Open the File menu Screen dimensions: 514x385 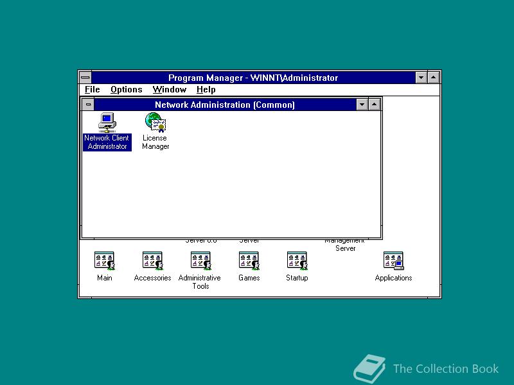pos(92,89)
